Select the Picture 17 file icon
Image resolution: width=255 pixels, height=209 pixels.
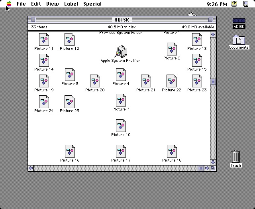pos(121,151)
